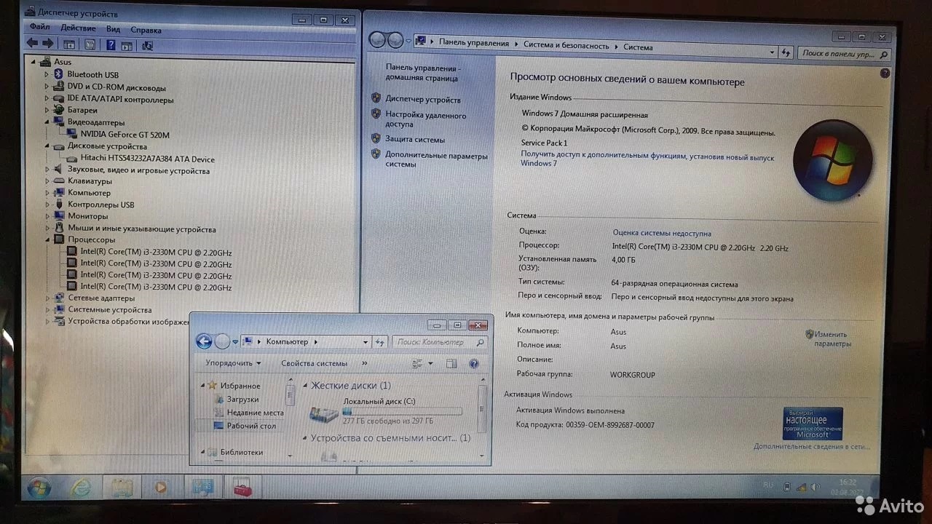Screen dimensions: 932x524
Task: Click link about getting a new Windows 7 edition
Action: 647,160
